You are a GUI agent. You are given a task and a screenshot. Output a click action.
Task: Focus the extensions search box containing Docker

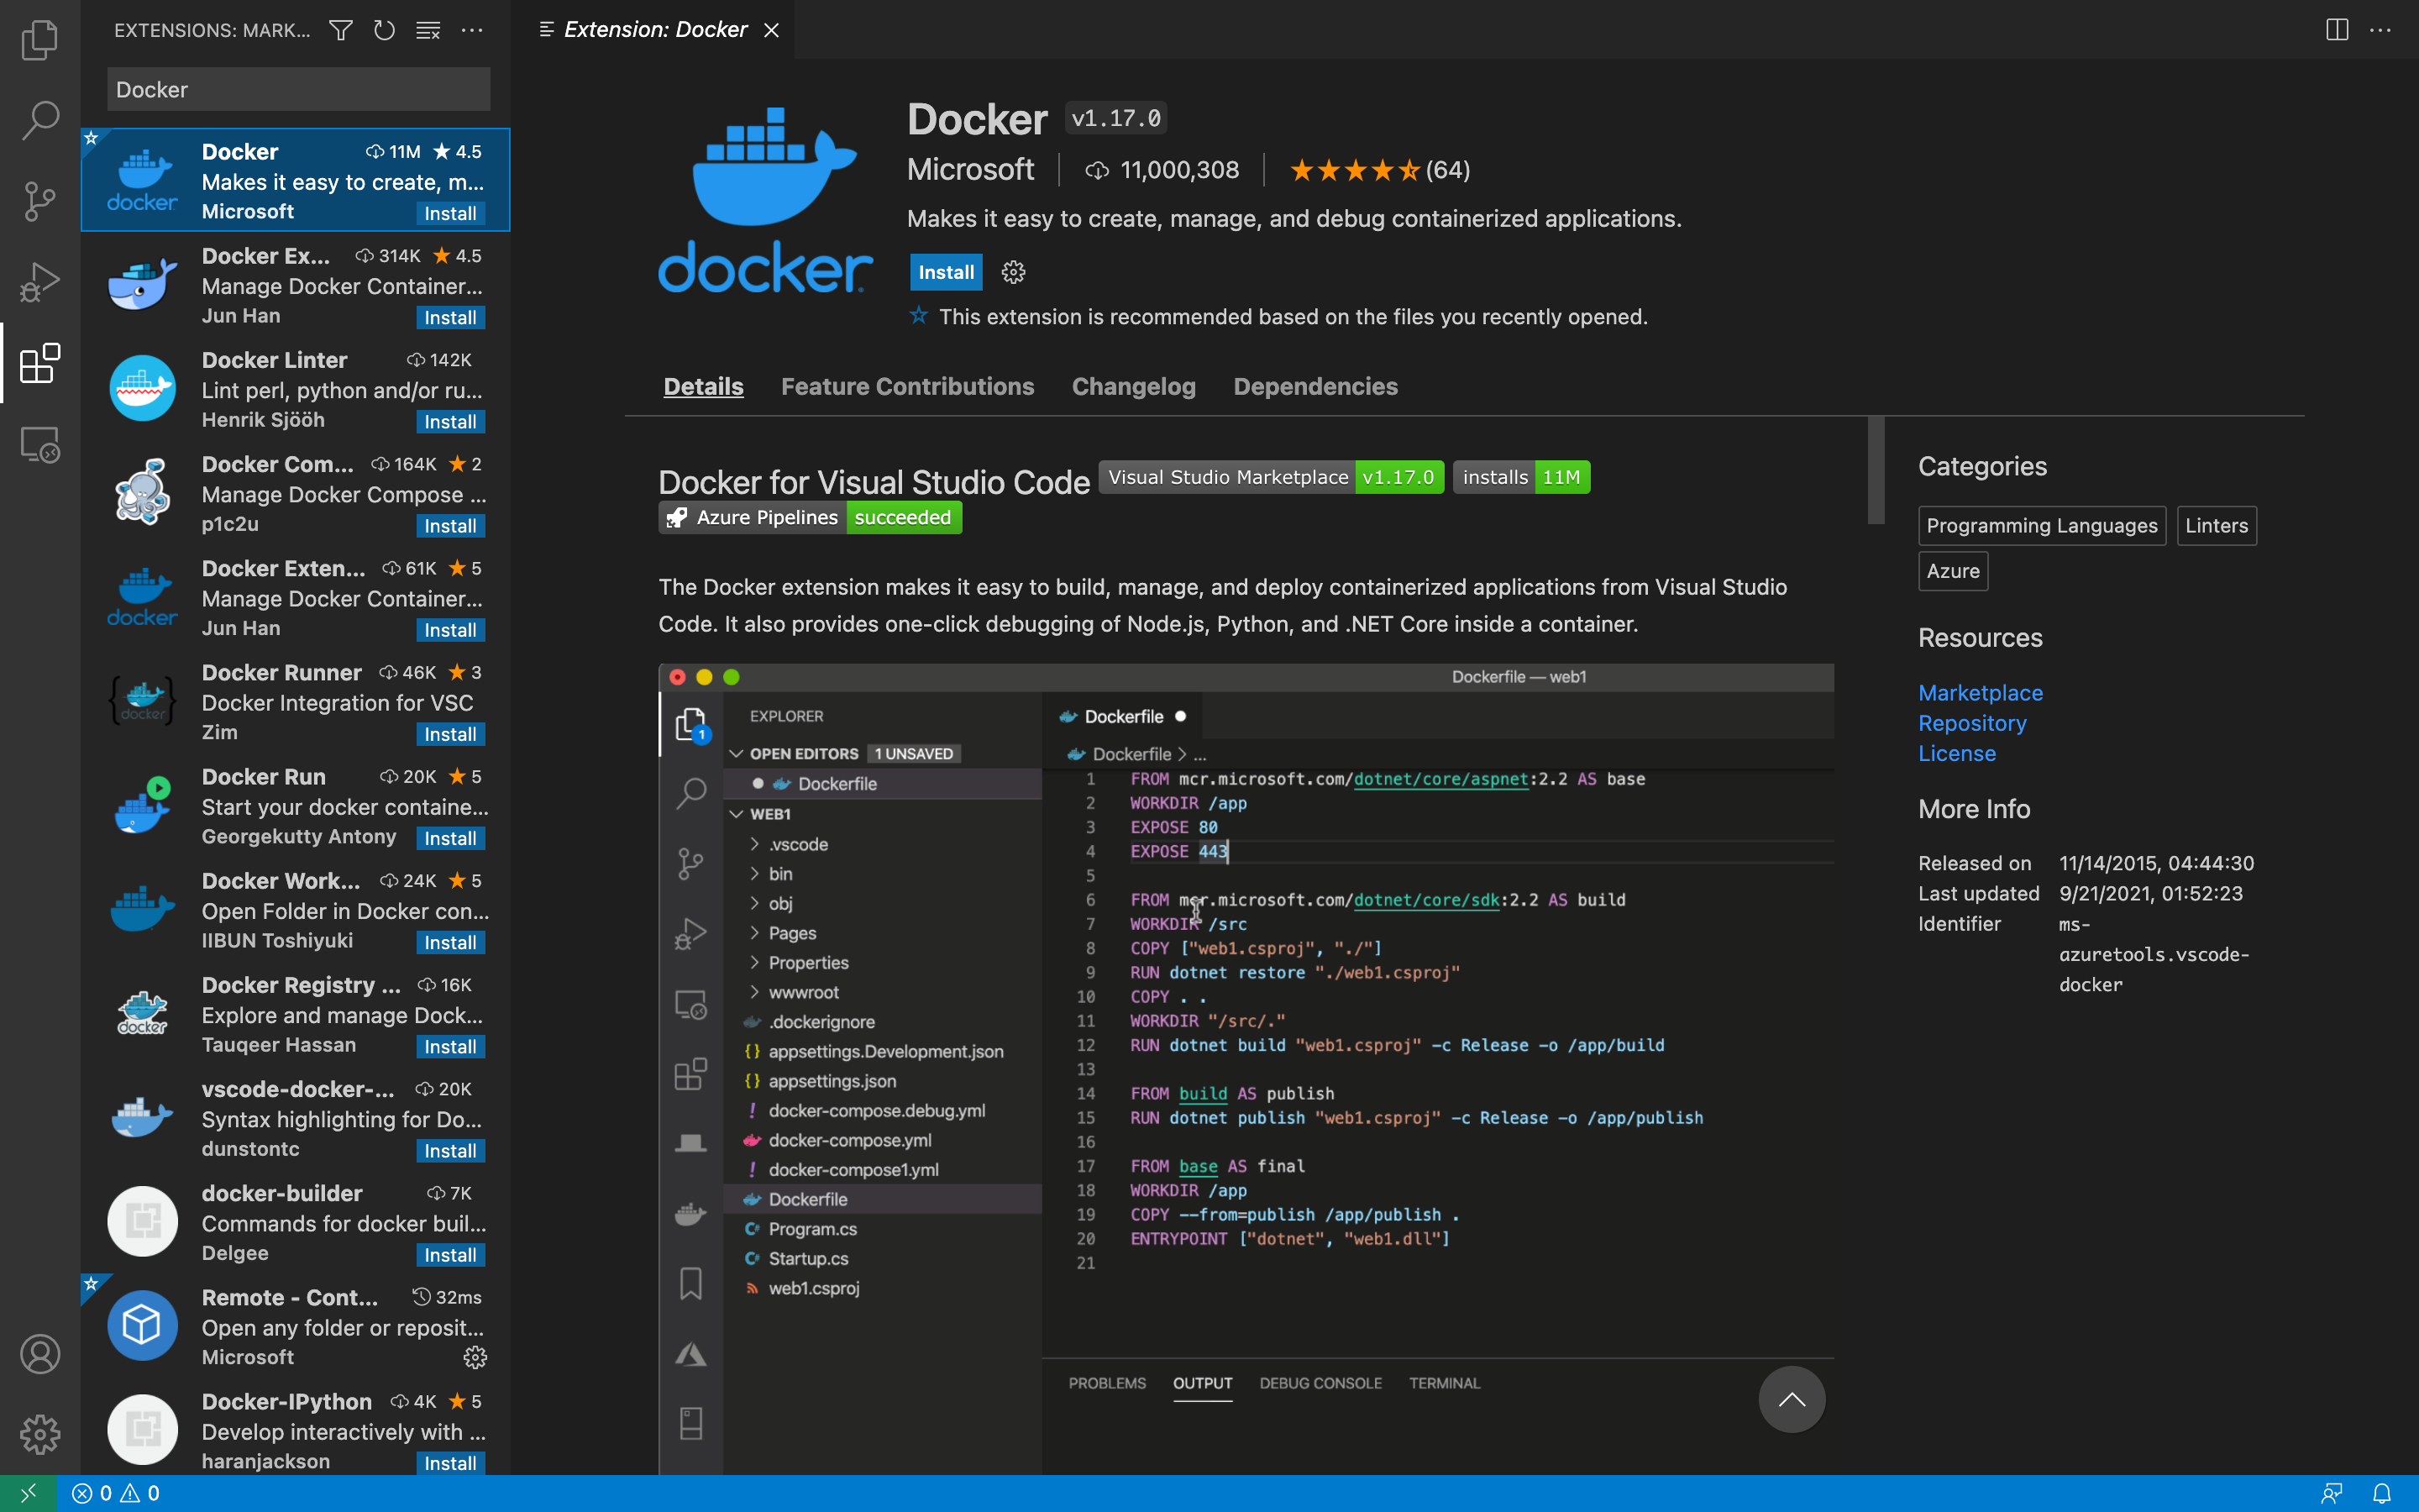298,89
